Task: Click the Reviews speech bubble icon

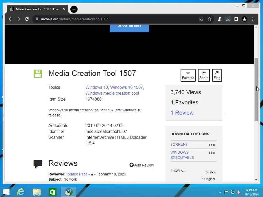Action: tap(38, 164)
